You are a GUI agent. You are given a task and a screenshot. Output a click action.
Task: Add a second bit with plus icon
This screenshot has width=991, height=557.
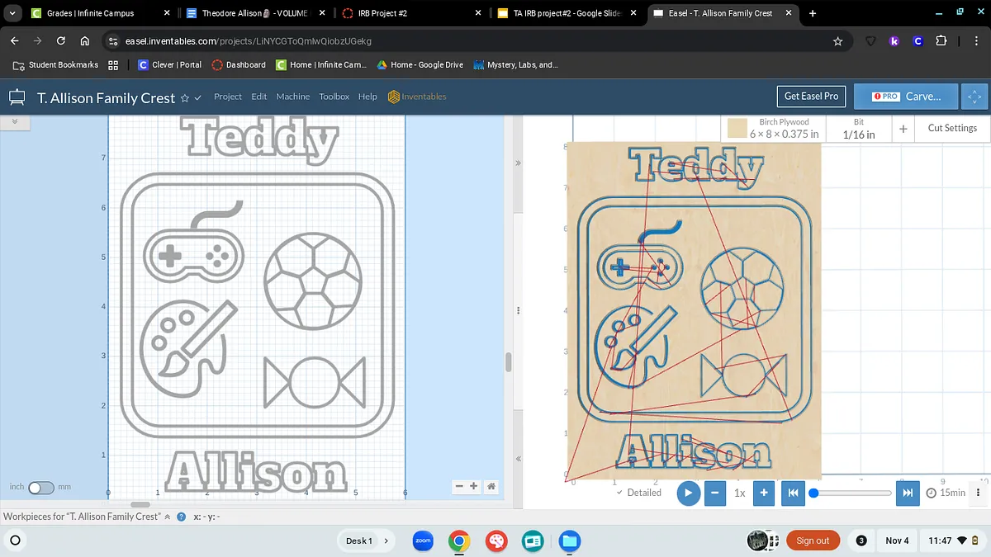903,129
